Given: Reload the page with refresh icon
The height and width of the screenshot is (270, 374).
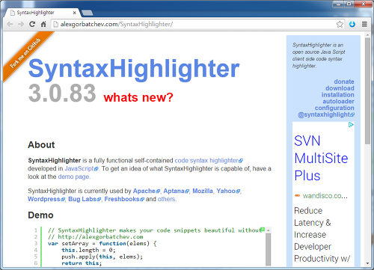Looking at the screenshot, I should 32,24.
